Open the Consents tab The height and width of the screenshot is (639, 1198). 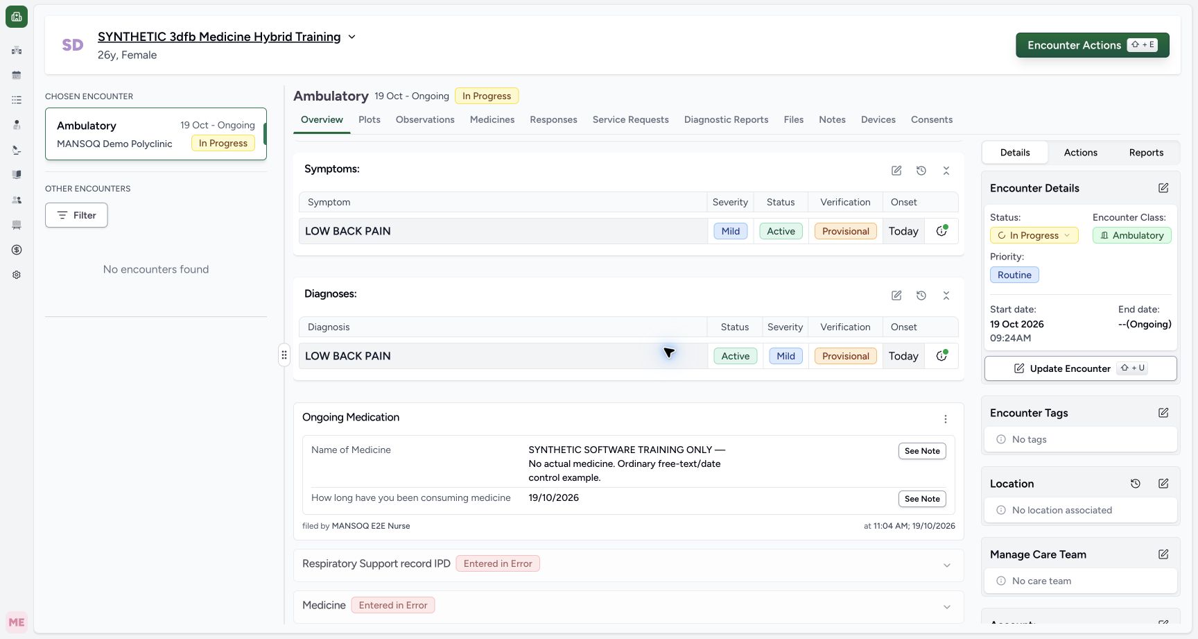932,119
